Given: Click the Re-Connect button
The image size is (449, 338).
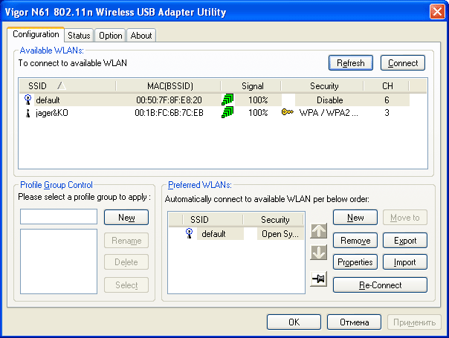Looking at the screenshot, I should click(381, 285).
